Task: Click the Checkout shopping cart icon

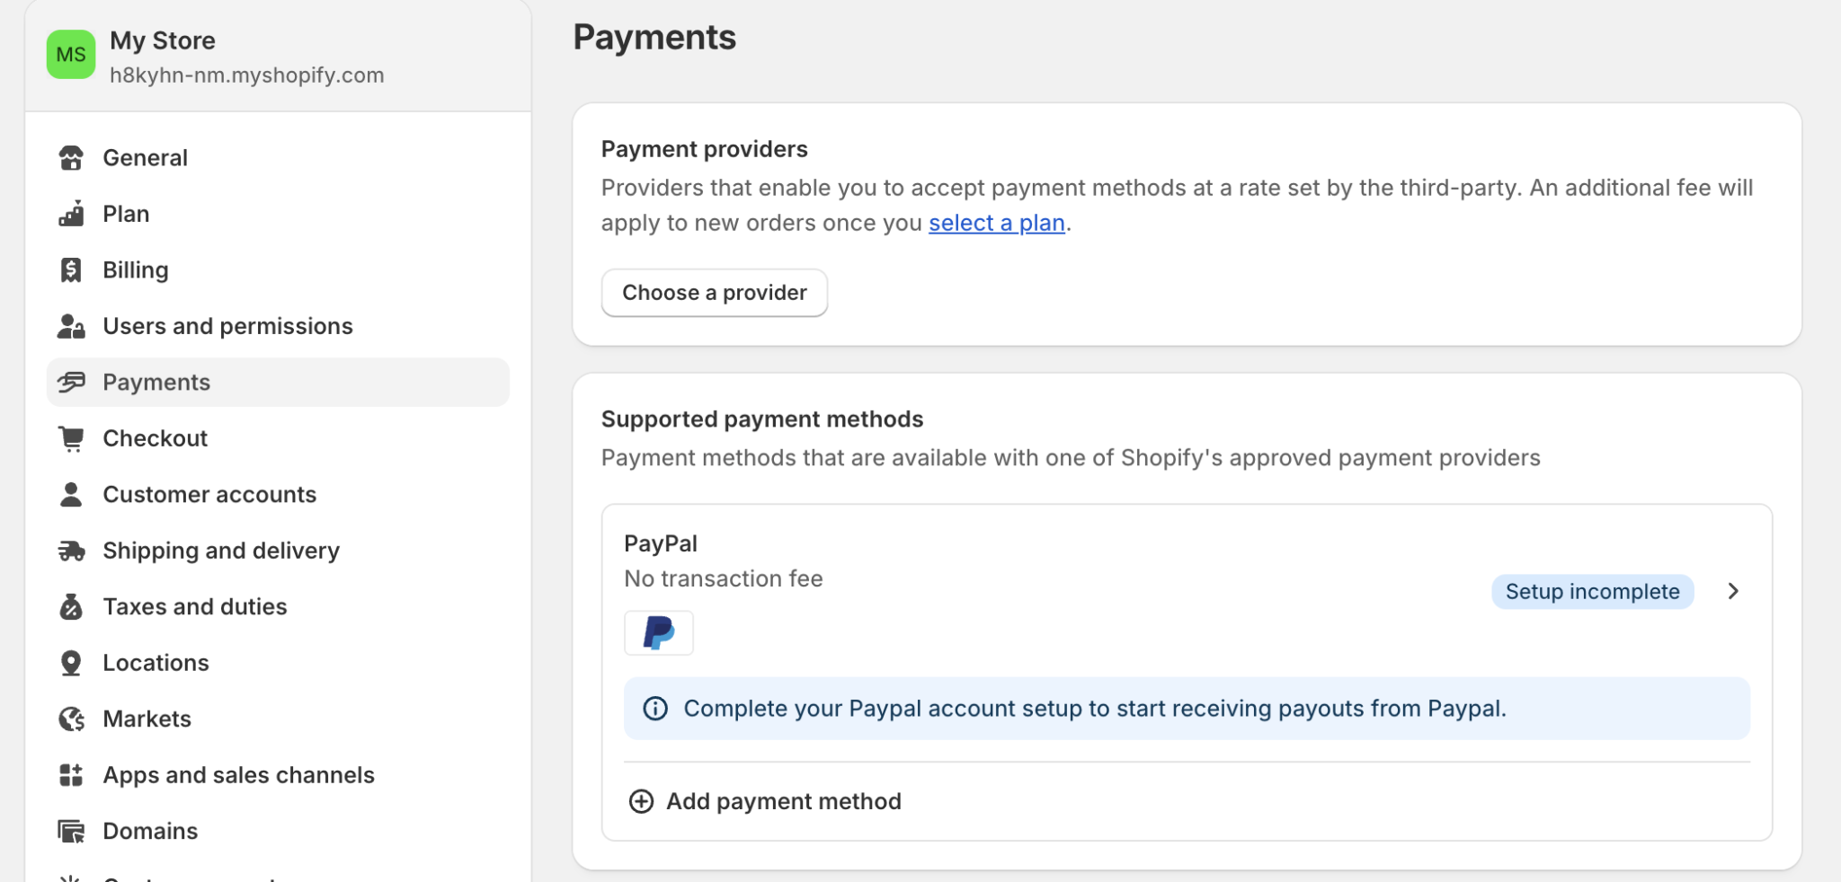Action: (71, 437)
